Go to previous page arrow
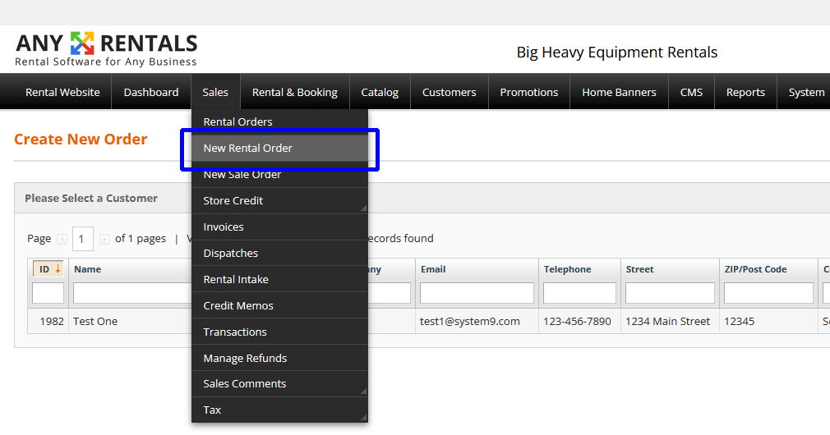 62,239
